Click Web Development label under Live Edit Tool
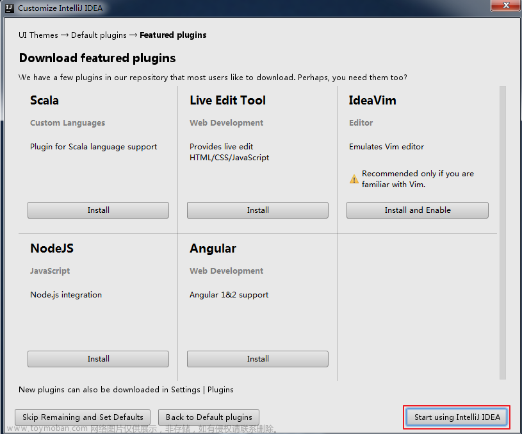 click(x=226, y=123)
